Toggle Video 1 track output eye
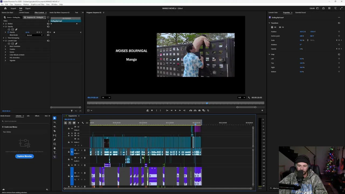 [x=78, y=139]
